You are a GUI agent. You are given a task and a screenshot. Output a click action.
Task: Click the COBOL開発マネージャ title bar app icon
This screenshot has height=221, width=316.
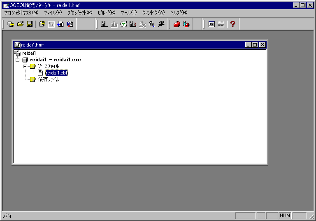point(6,5)
